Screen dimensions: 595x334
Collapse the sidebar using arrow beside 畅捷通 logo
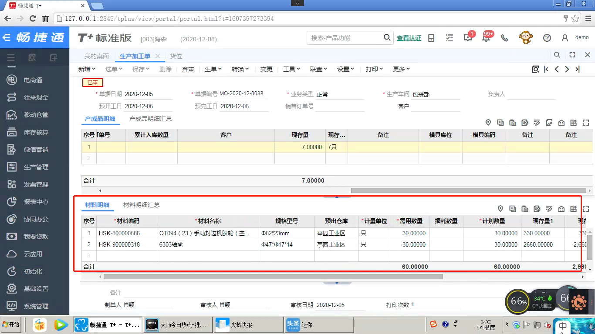coord(6,38)
